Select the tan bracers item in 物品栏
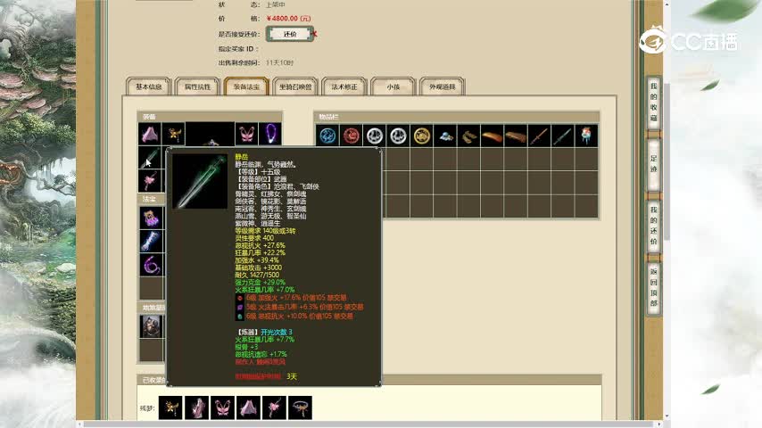Screen dimensions: 762x428 [x=468, y=136]
